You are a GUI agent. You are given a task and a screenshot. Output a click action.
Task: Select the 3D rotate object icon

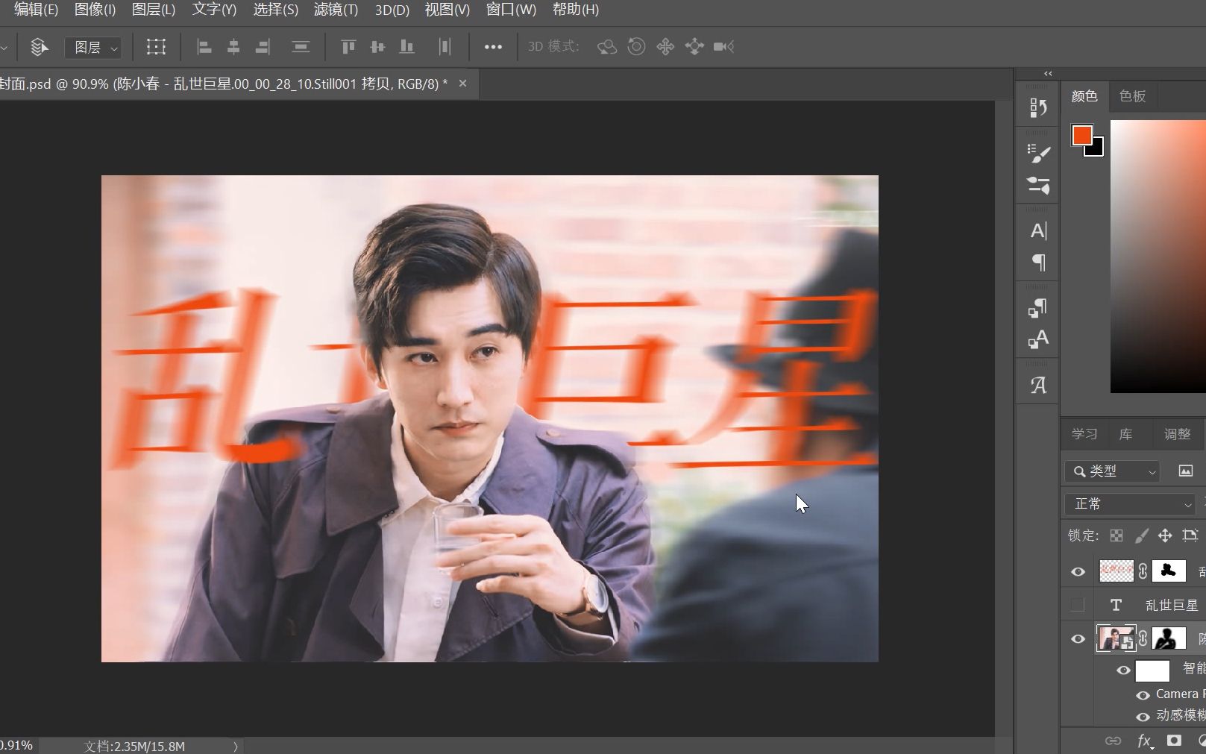click(x=607, y=47)
